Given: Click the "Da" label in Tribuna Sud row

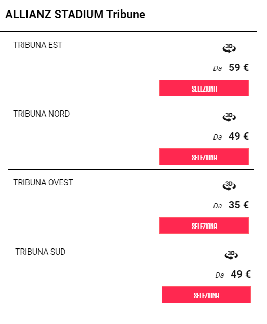Looking at the screenshot, I should pos(220,275).
